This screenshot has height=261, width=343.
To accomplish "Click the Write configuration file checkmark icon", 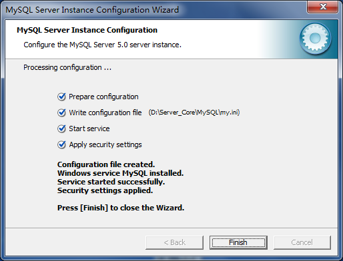I will click(x=61, y=113).
